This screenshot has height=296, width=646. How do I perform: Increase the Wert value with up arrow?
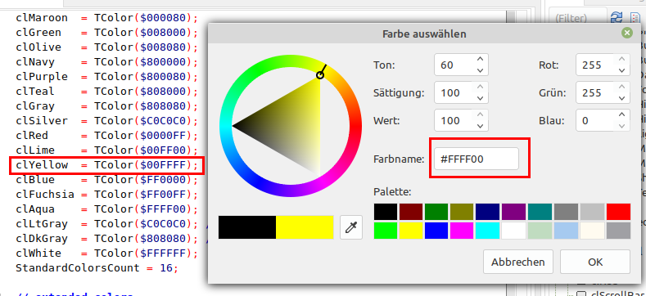click(x=480, y=114)
